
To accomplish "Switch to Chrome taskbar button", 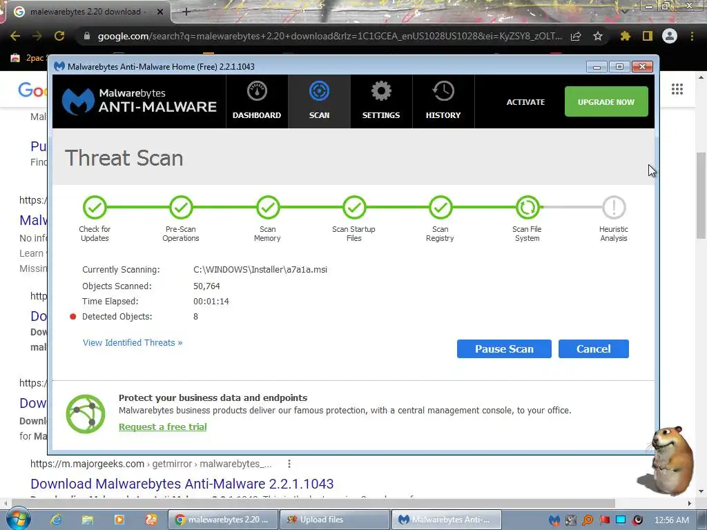I will click(x=223, y=520).
